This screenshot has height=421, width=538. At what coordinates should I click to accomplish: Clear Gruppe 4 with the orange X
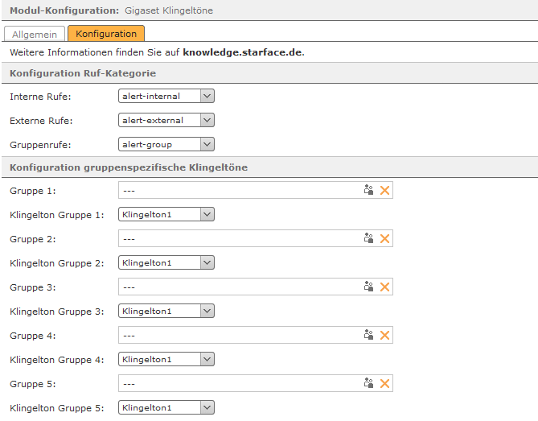click(384, 335)
